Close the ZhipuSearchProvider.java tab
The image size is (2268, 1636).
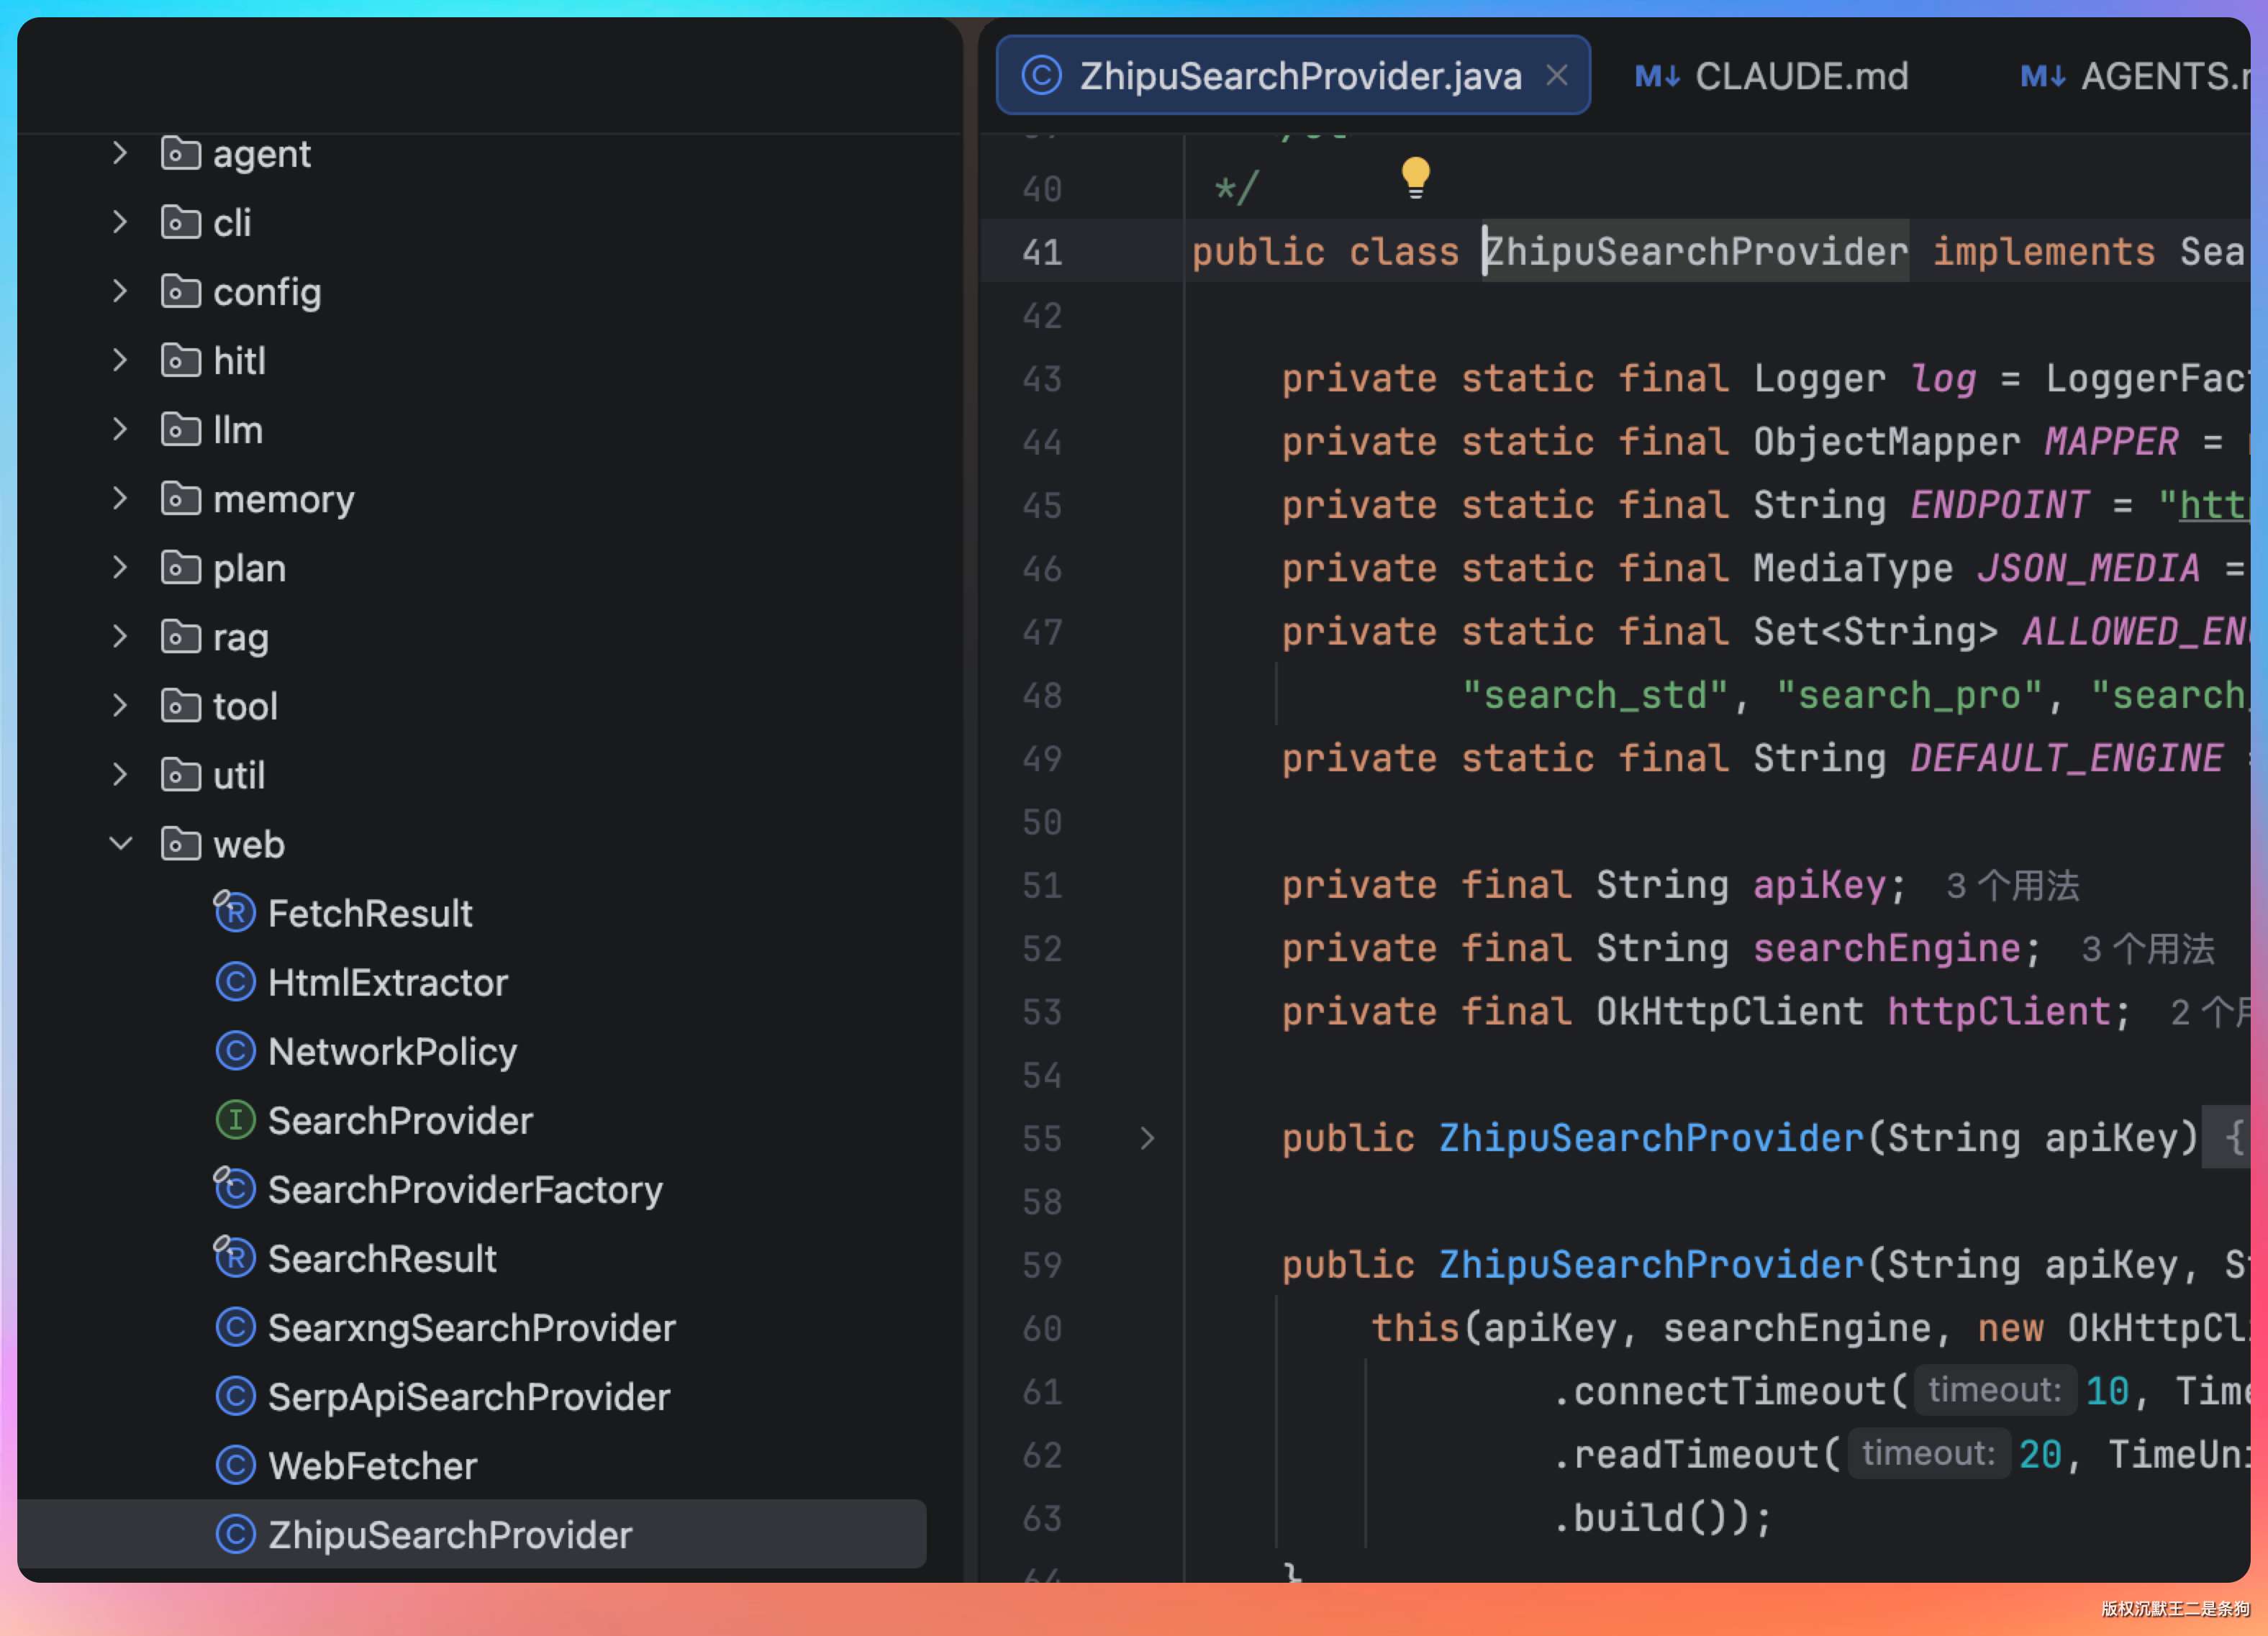coord(1556,76)
